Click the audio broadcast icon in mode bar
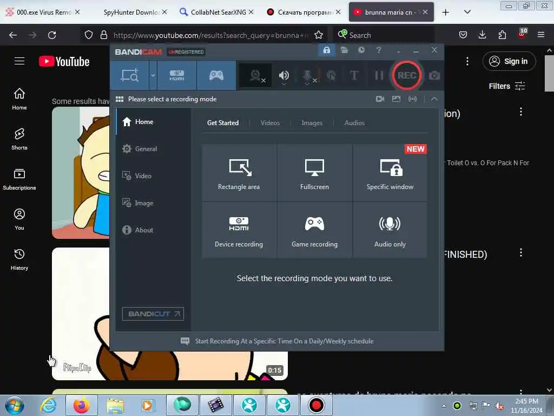 [x=413, y=99]
